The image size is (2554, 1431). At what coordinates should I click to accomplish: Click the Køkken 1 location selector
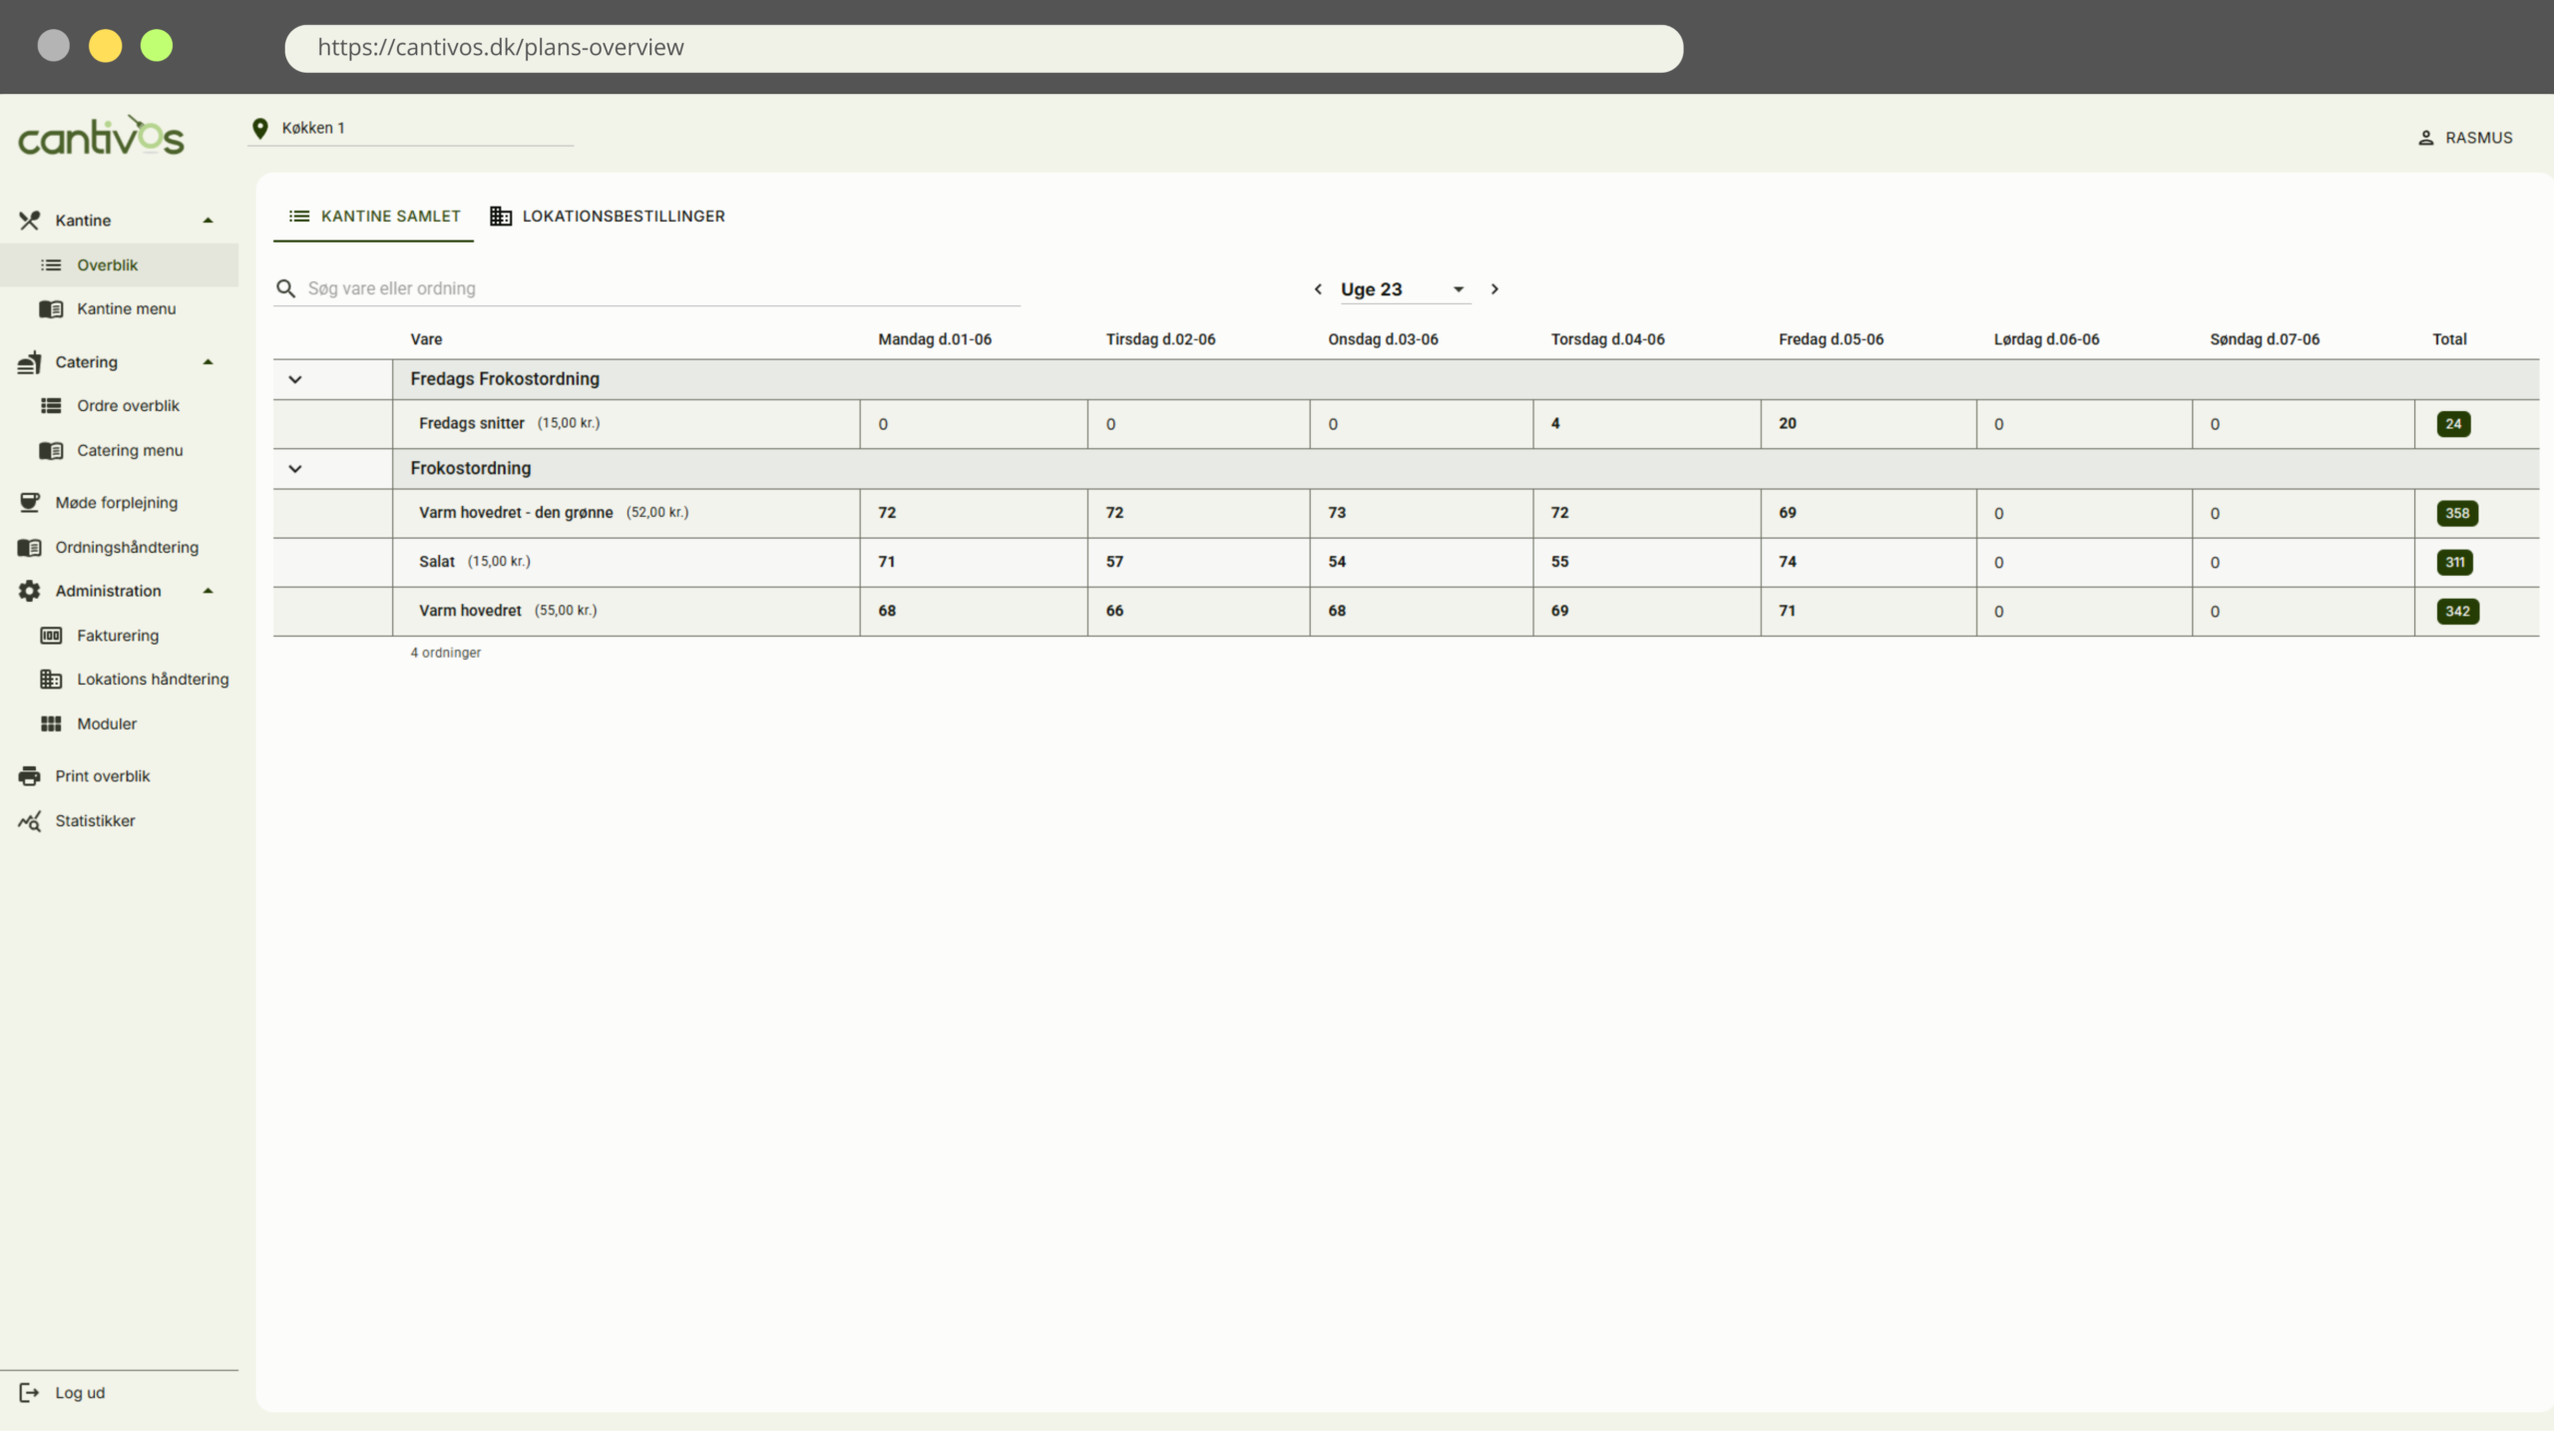click(x=410, y=128)
